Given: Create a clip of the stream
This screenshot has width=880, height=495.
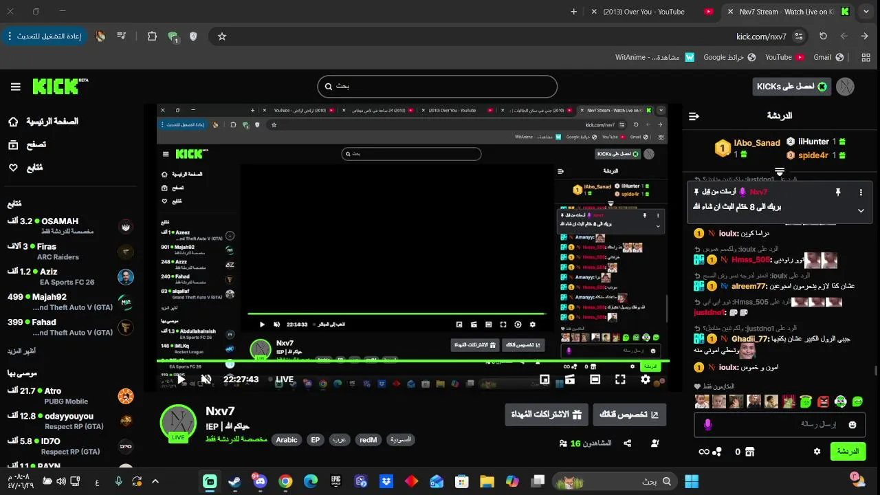Looking at the screenshot, I should pyautogui.click(x=569, y=379).
